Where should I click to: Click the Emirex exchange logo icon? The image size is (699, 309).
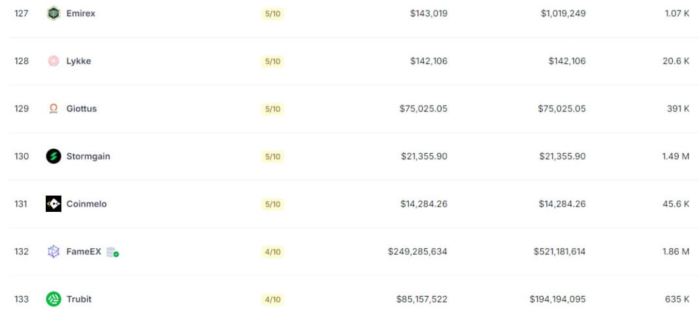tap(54, 13)
